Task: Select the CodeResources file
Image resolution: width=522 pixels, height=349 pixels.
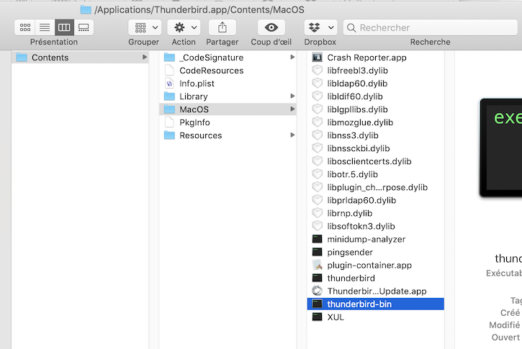Action: [x=228, y=71]
